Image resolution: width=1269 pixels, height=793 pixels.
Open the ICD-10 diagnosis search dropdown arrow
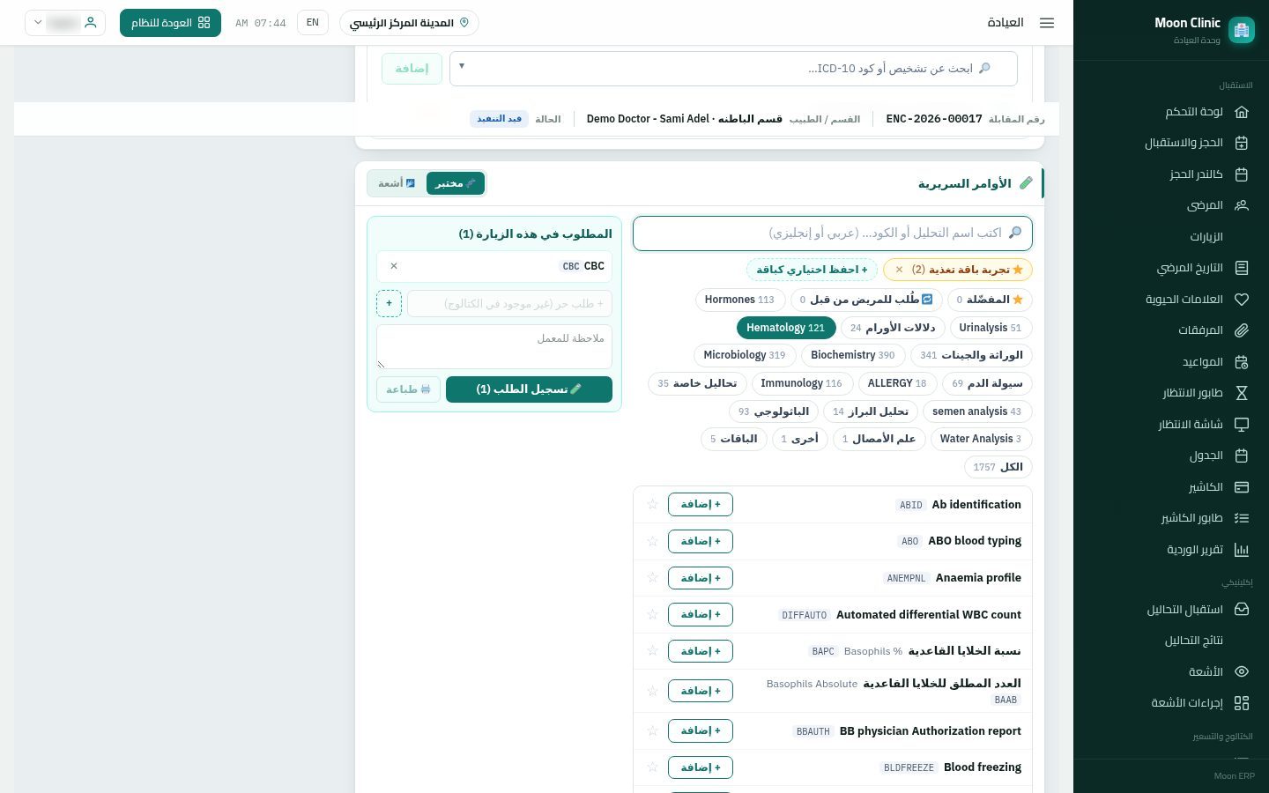461,66
